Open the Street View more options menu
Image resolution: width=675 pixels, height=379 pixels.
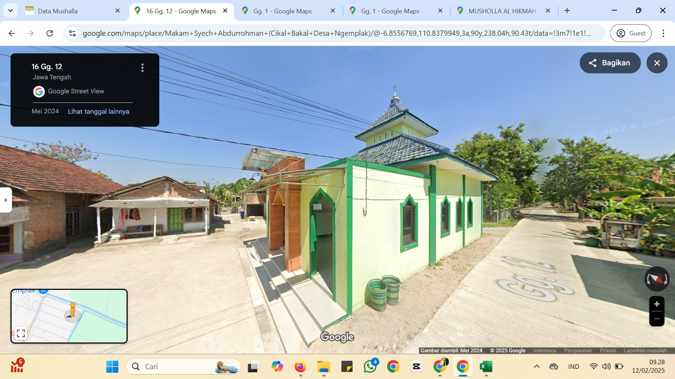coord(142,68)
